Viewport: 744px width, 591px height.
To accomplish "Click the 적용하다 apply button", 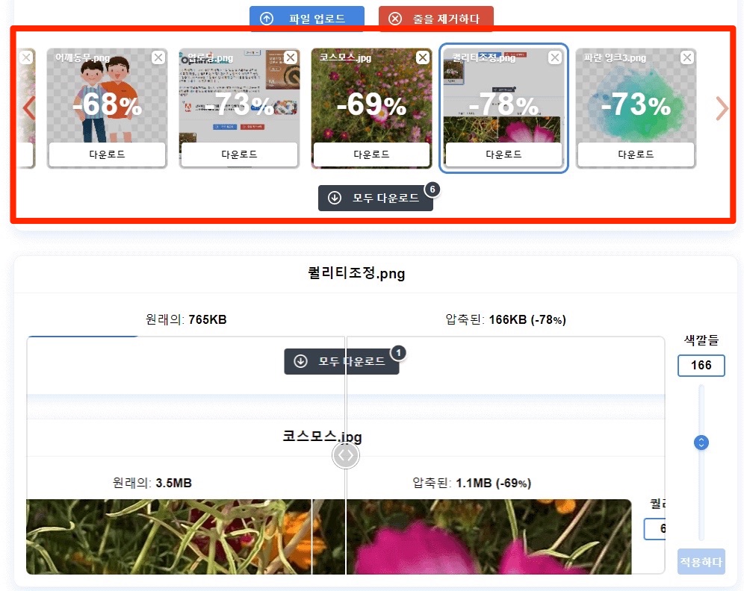I will pos(700,561).
